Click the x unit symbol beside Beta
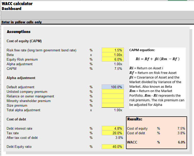Screen dimensions: 194x156 point(91,55)
